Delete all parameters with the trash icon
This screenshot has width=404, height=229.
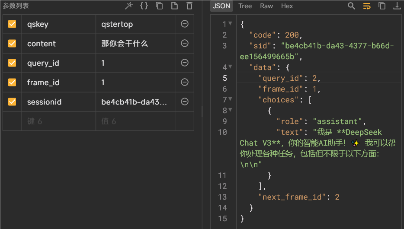pyautogui.click(x=189, y=6)
